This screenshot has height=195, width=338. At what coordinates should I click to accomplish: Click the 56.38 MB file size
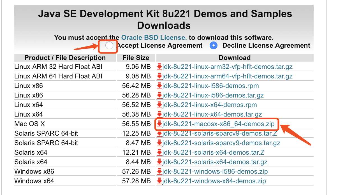click(136, 114)
